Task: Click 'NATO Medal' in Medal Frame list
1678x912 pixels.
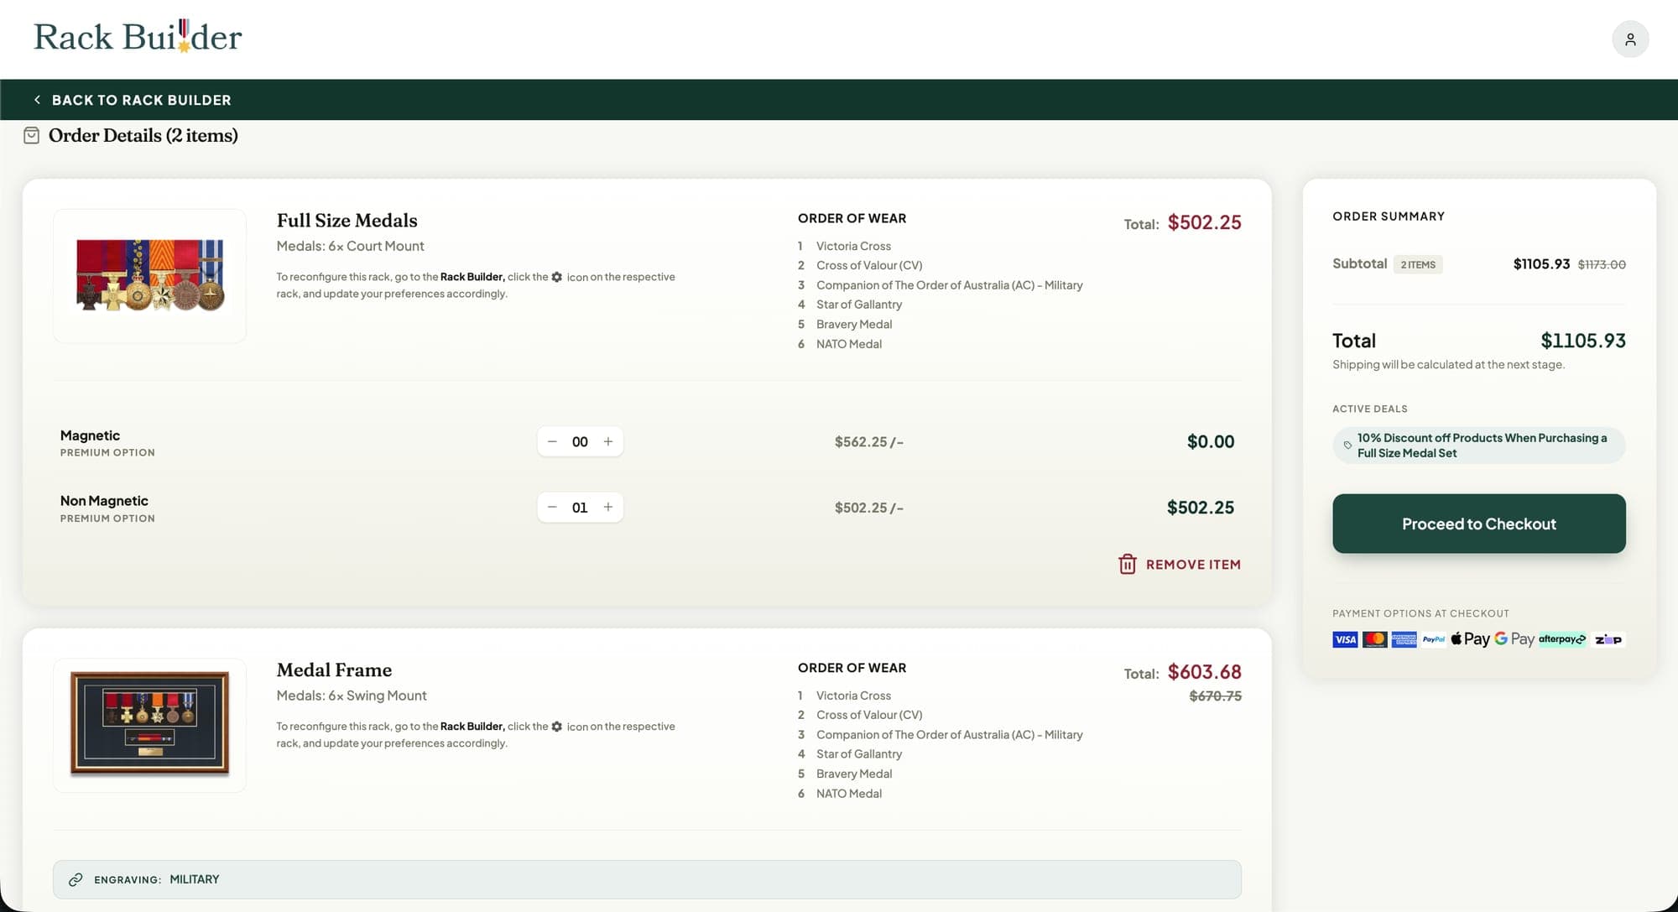Action: pyautogui.click(x=849, y=794)
